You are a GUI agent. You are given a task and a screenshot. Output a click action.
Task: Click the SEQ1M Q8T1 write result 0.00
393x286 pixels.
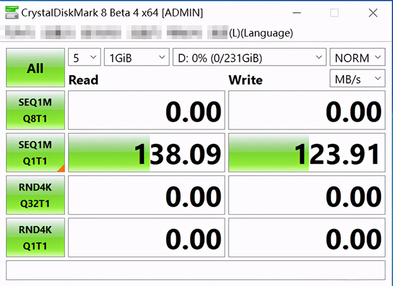[307, 110]
